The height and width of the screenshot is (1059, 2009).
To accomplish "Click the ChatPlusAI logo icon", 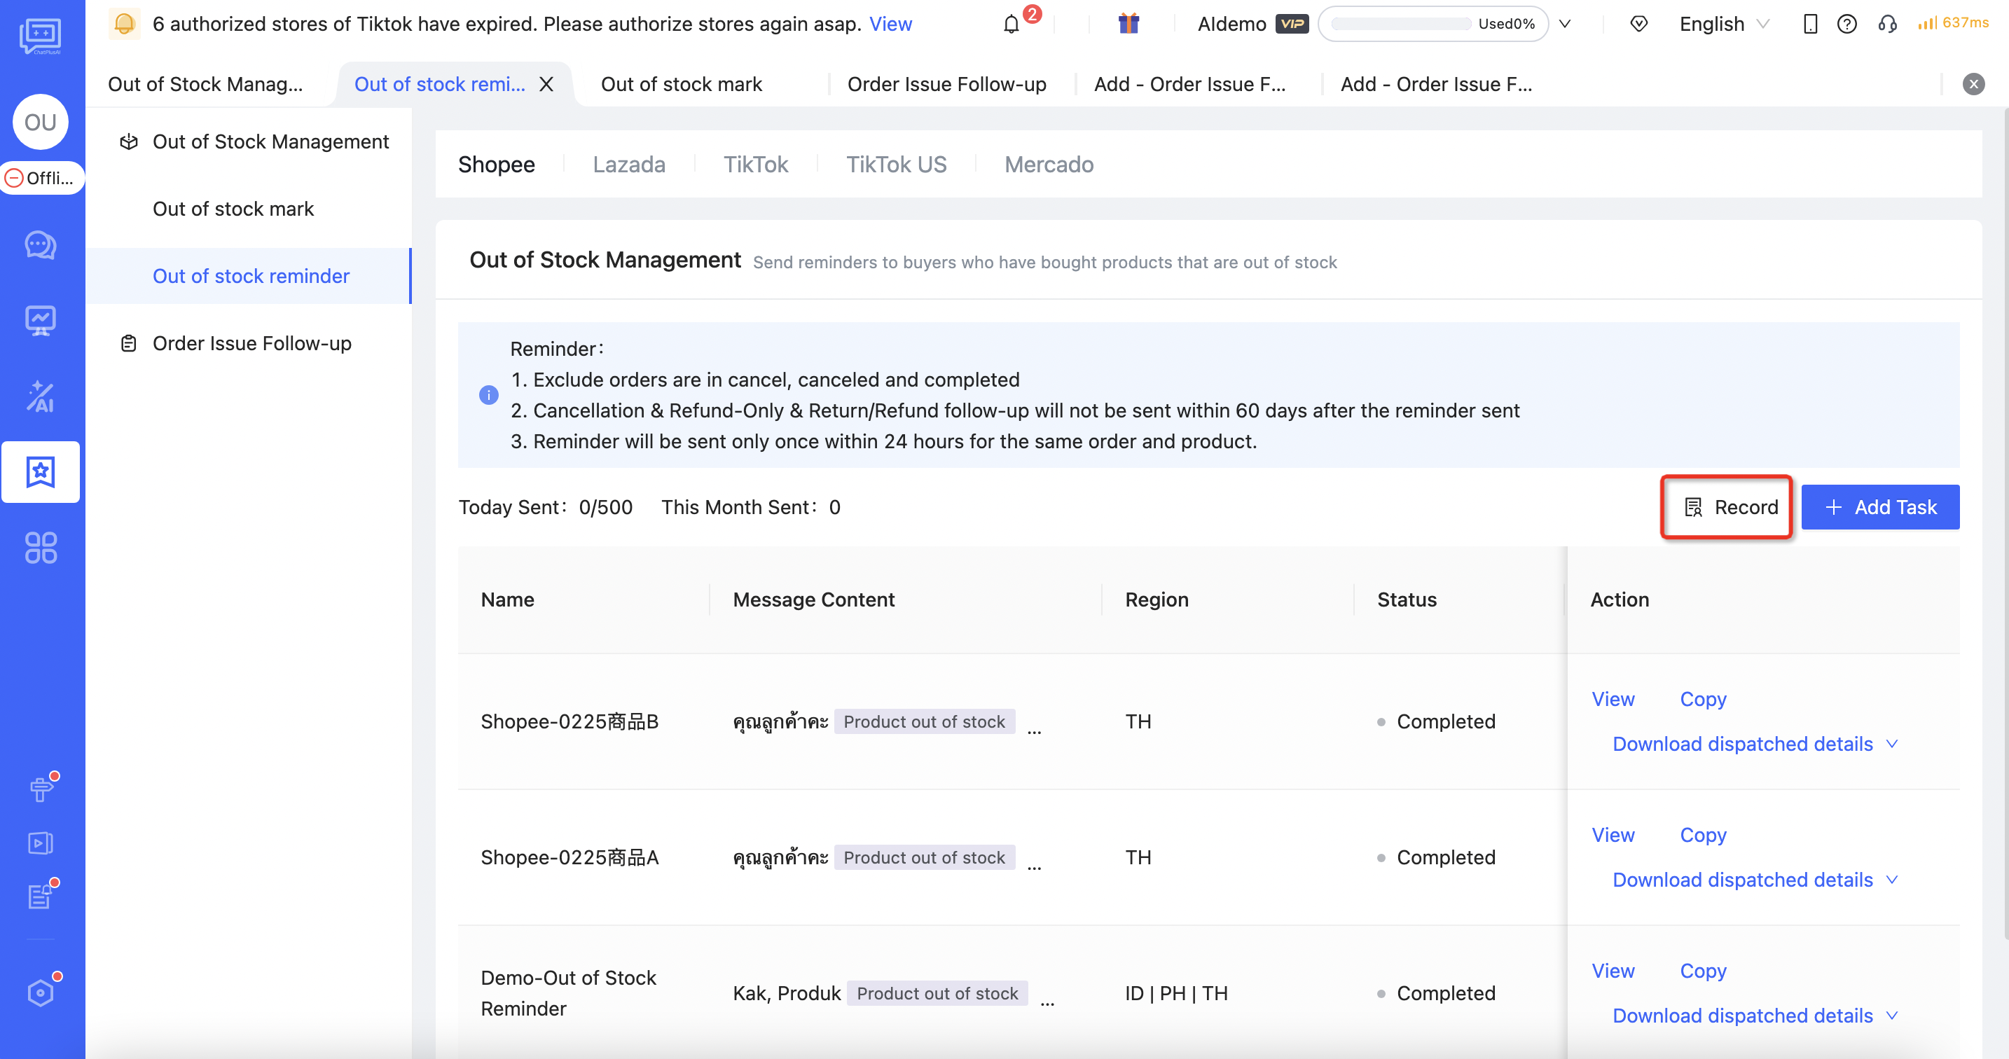I will point(41,36).
